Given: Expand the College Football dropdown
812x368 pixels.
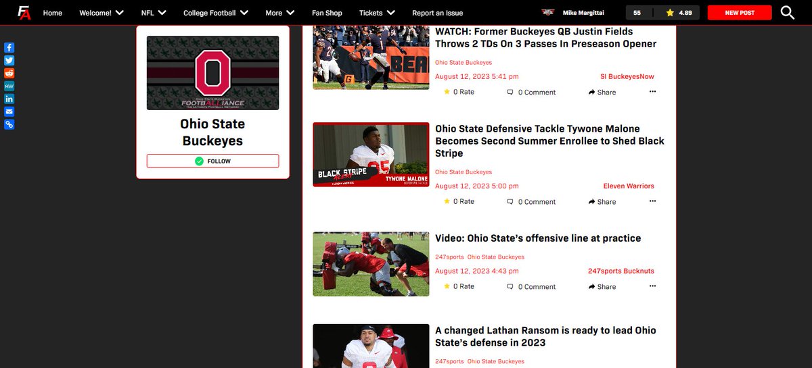Looking at the screenshot, I should coord(216,12).
